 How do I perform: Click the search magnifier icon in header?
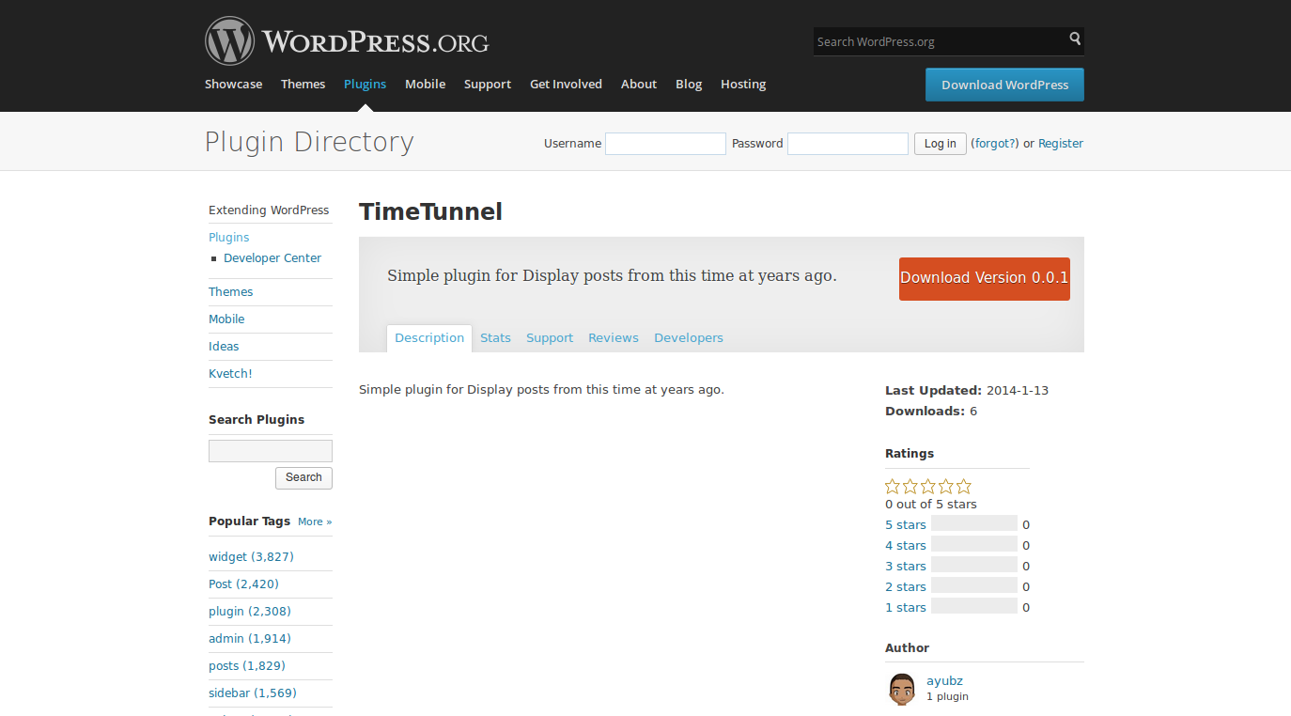1075,39
